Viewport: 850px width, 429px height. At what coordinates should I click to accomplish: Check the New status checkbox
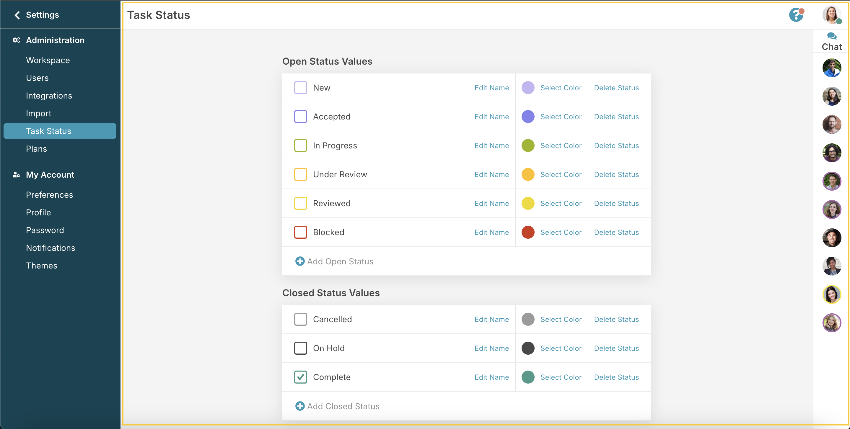tap(300, 87)
